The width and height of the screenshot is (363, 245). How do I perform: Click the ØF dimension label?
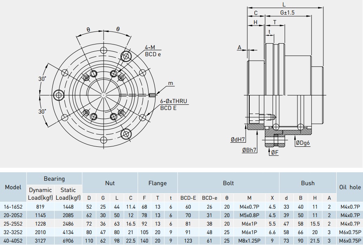point(274,152)
